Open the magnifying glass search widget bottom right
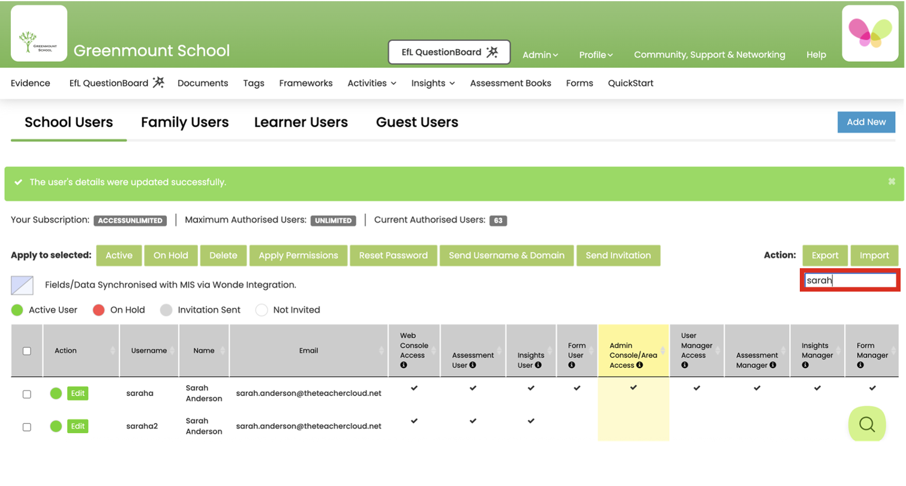 [866, 425]
